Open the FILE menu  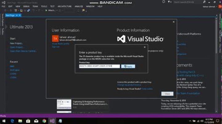point(3,6)
